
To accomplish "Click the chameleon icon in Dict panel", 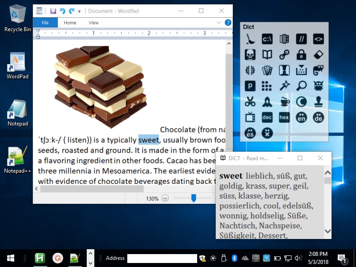I will (x=318, y=70).
